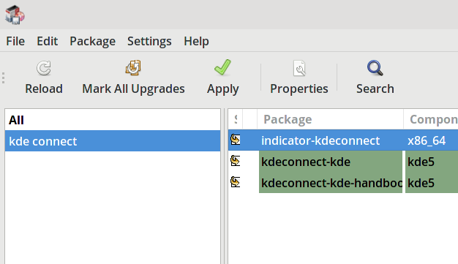Select the All filter in left pane
458x264 pixels.
pos(113,120)
